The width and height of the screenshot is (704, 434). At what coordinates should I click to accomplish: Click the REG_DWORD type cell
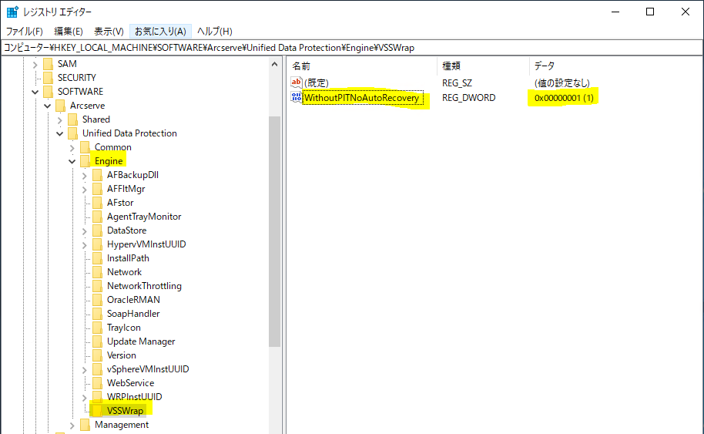[469, 98]
